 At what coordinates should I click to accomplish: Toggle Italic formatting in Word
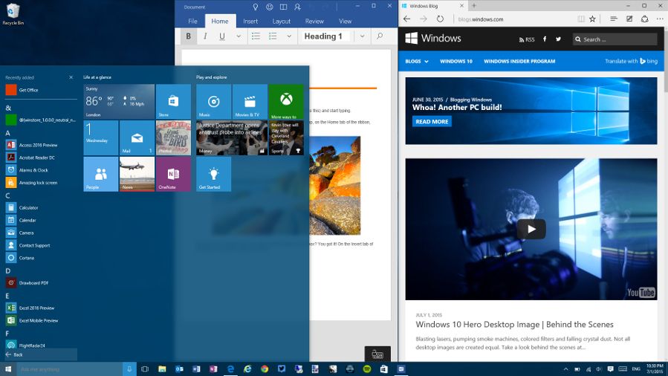[x=205, y=36]
